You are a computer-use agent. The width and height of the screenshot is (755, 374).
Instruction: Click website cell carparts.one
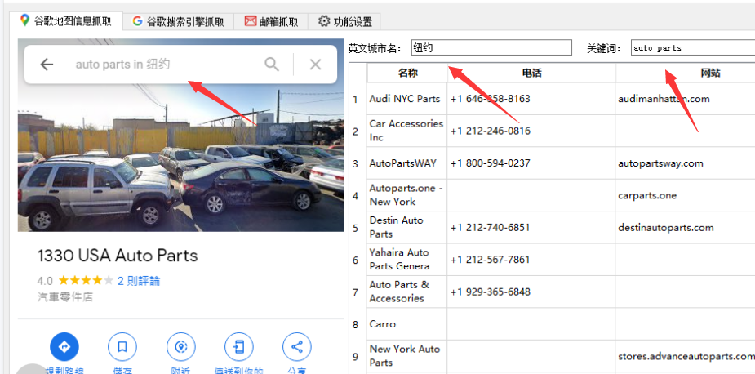point(685,195)
